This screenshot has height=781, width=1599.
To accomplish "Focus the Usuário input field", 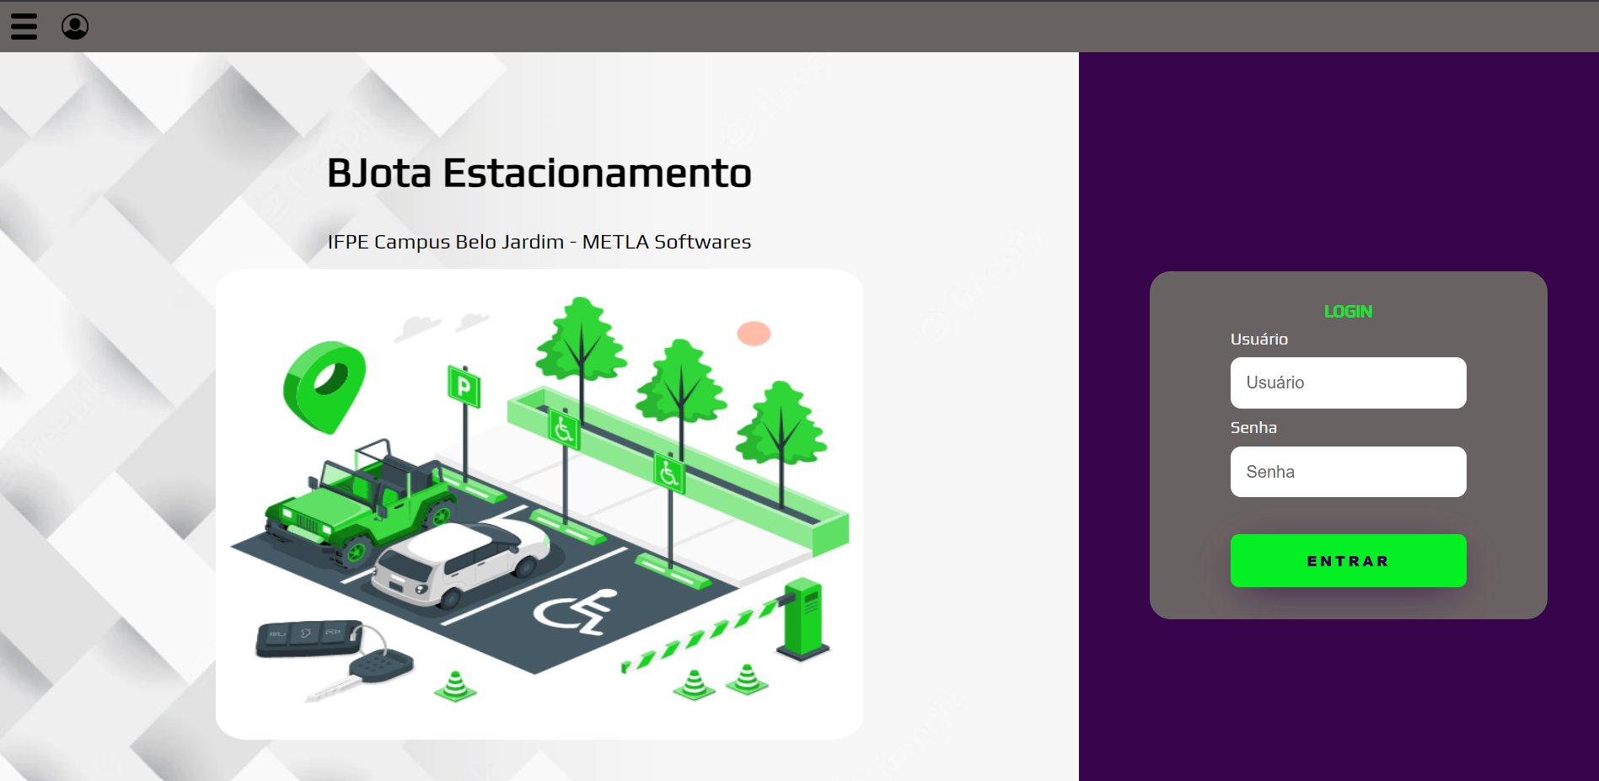I will 1348,382.
